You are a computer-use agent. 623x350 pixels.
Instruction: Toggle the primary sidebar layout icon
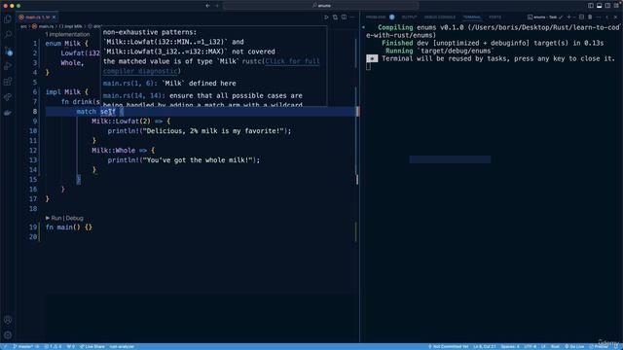pos(591,6)
